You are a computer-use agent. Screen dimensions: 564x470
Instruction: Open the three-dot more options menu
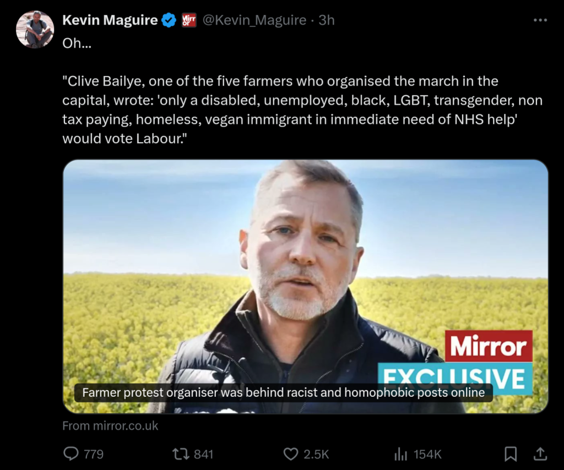click(x=540, y=20)
